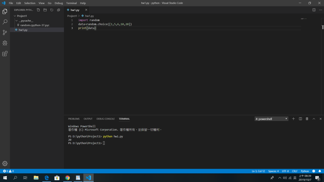Open the Source Control view
The image size is (324, 182).
(5, 33)
